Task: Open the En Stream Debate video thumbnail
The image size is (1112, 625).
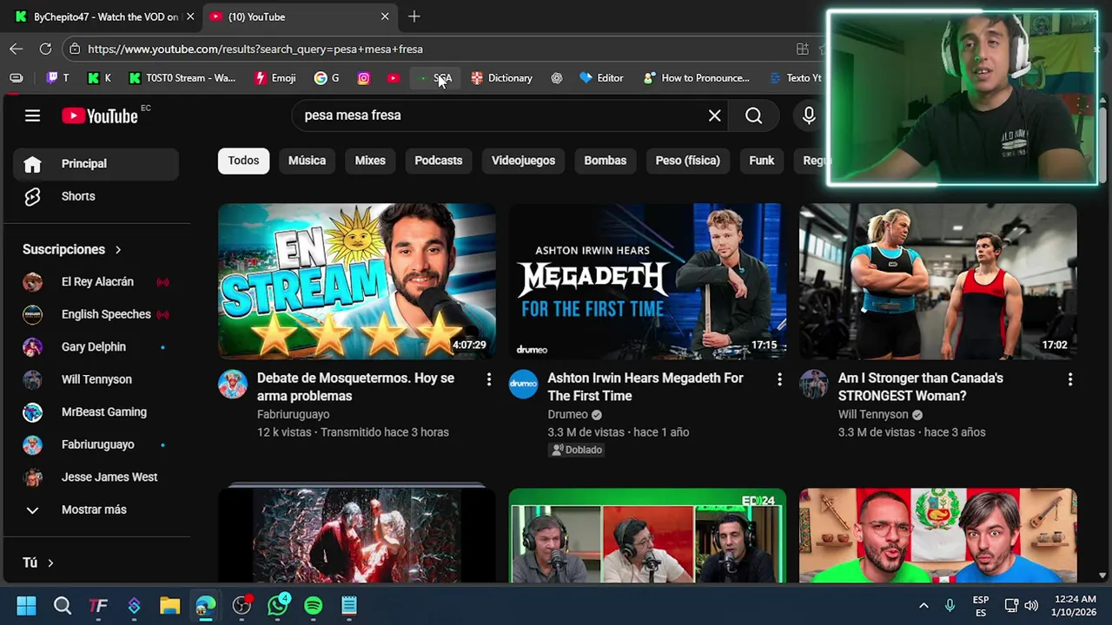Action: (x=357, y=281)
